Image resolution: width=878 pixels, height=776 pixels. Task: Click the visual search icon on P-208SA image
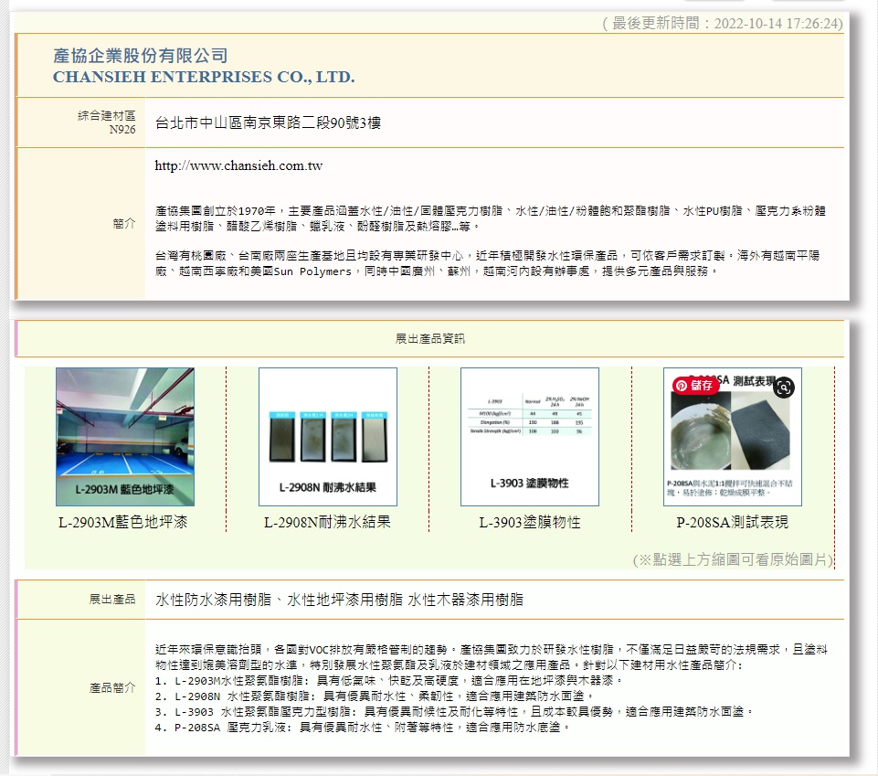784,388
